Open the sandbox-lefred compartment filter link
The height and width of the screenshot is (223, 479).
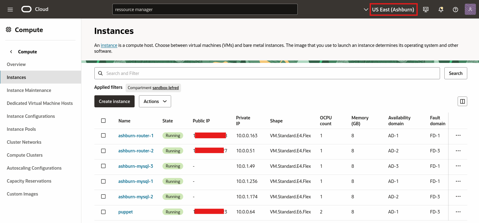coord(166,88)
